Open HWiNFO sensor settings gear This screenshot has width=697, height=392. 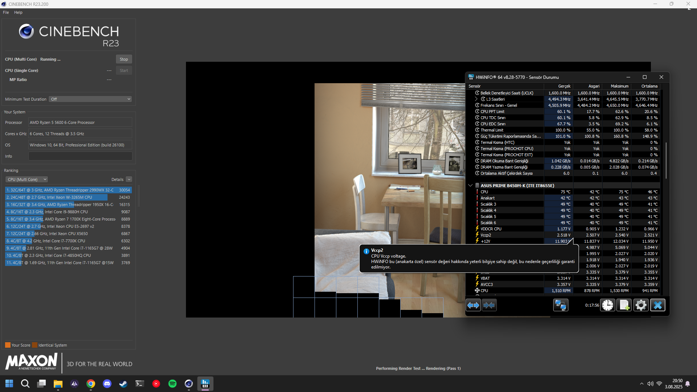click(641, 305)
